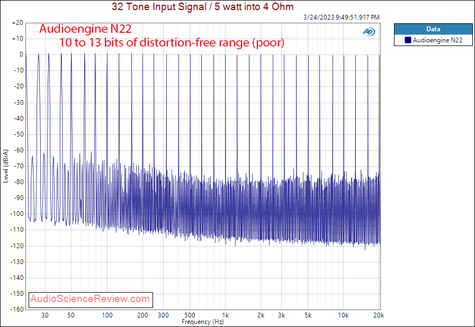Click the red Audioengine N22 annotation in the plot
475x327 pixels.
85,29
